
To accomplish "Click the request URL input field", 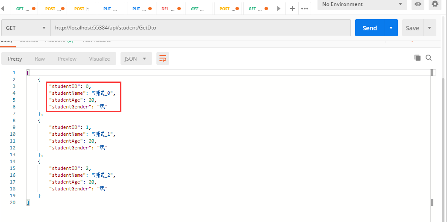I will (x=201, y=28).
